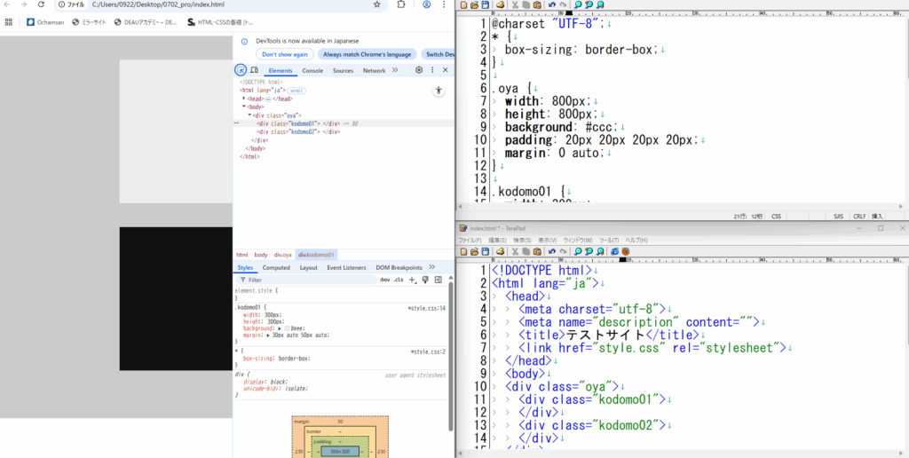Toggle the device toolbar icon in DevTools
This screenshot has width=909, height=458.
[254, 70]
